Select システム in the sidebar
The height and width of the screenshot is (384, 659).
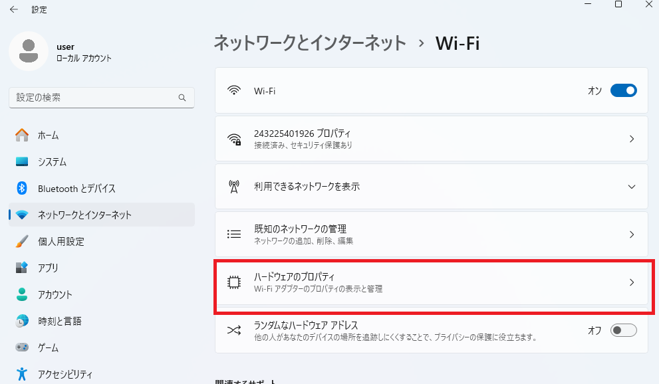point(52,162)
